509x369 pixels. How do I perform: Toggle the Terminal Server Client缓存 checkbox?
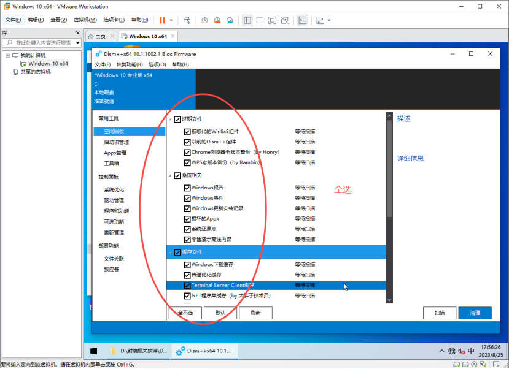point(187,286)
